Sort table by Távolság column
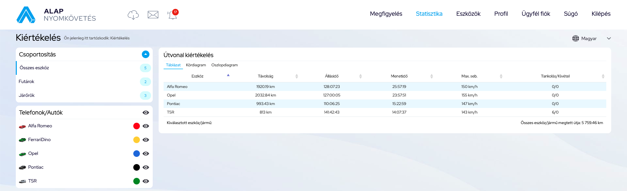 [x=266, y=76]
